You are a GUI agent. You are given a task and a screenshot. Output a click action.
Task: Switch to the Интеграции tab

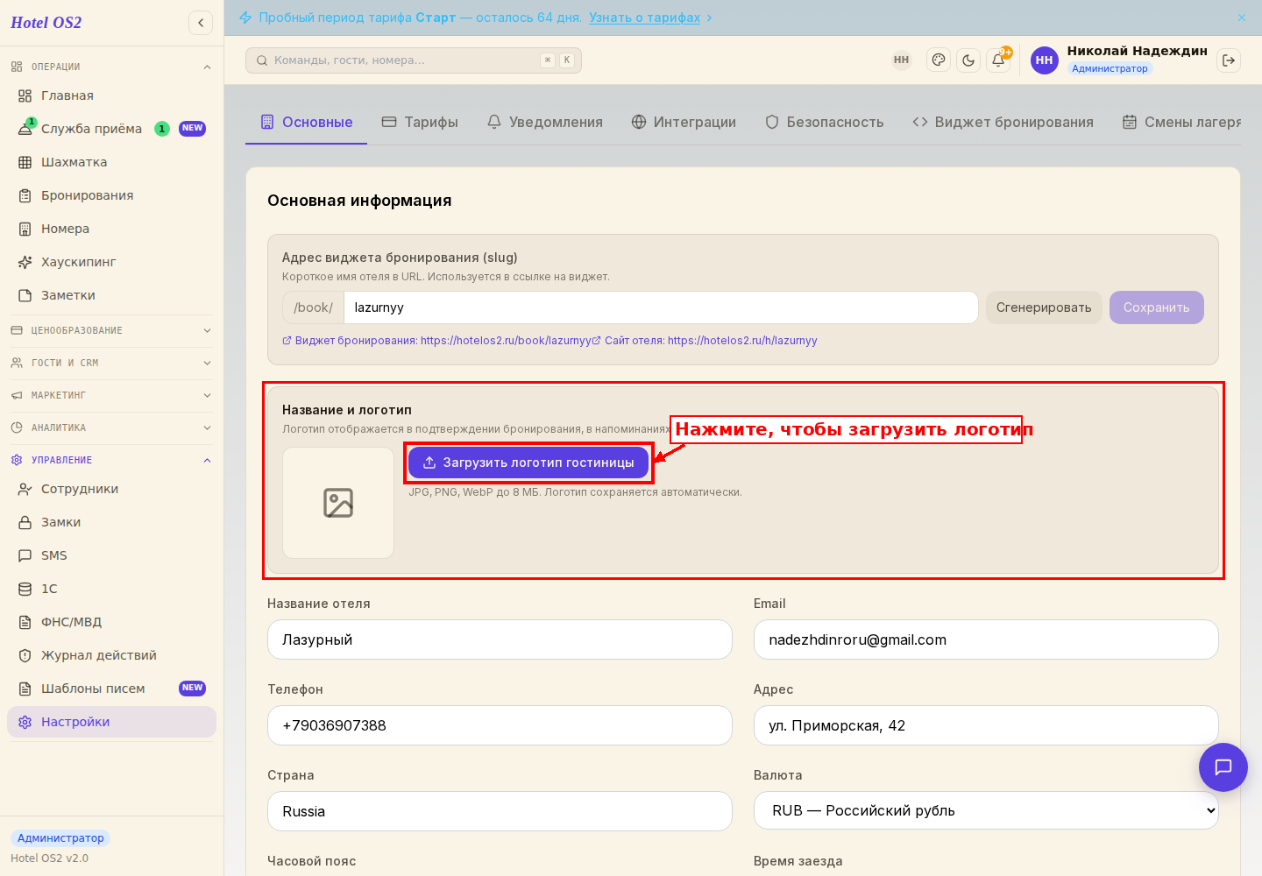tap(684, 122)
